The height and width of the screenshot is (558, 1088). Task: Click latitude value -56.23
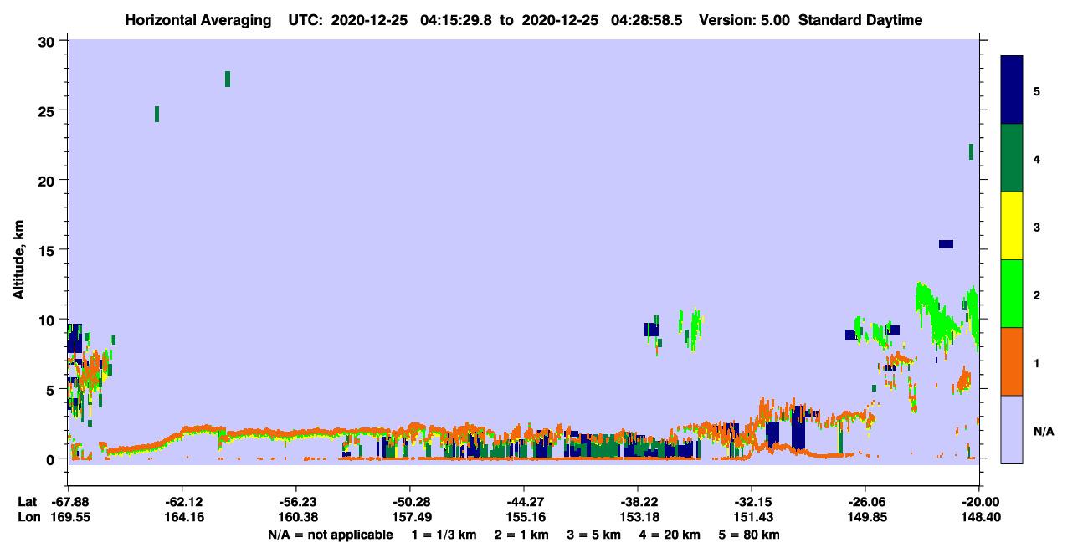click(x=297, y=501)
